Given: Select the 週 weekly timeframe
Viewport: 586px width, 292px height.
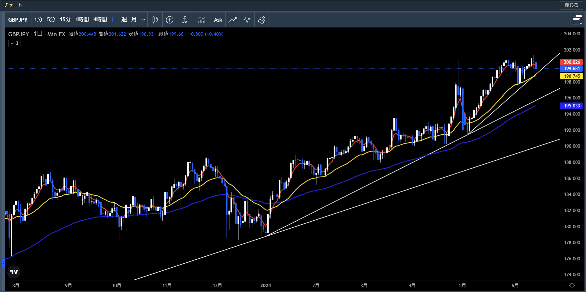Looking at the screenshot, I should (124, 20).
